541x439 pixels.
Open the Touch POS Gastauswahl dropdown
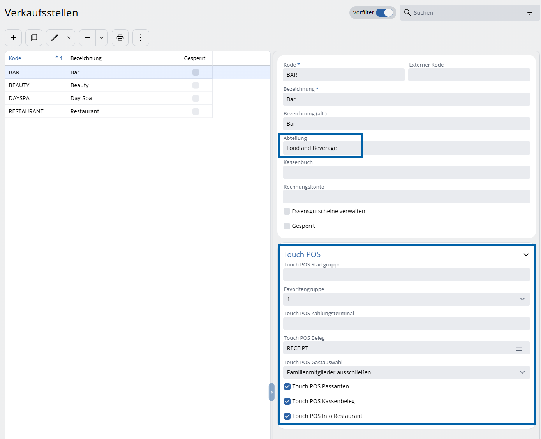522,372
